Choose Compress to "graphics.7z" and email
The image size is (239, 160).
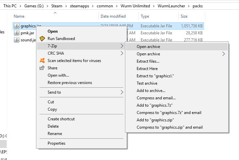tap(177, 113)
